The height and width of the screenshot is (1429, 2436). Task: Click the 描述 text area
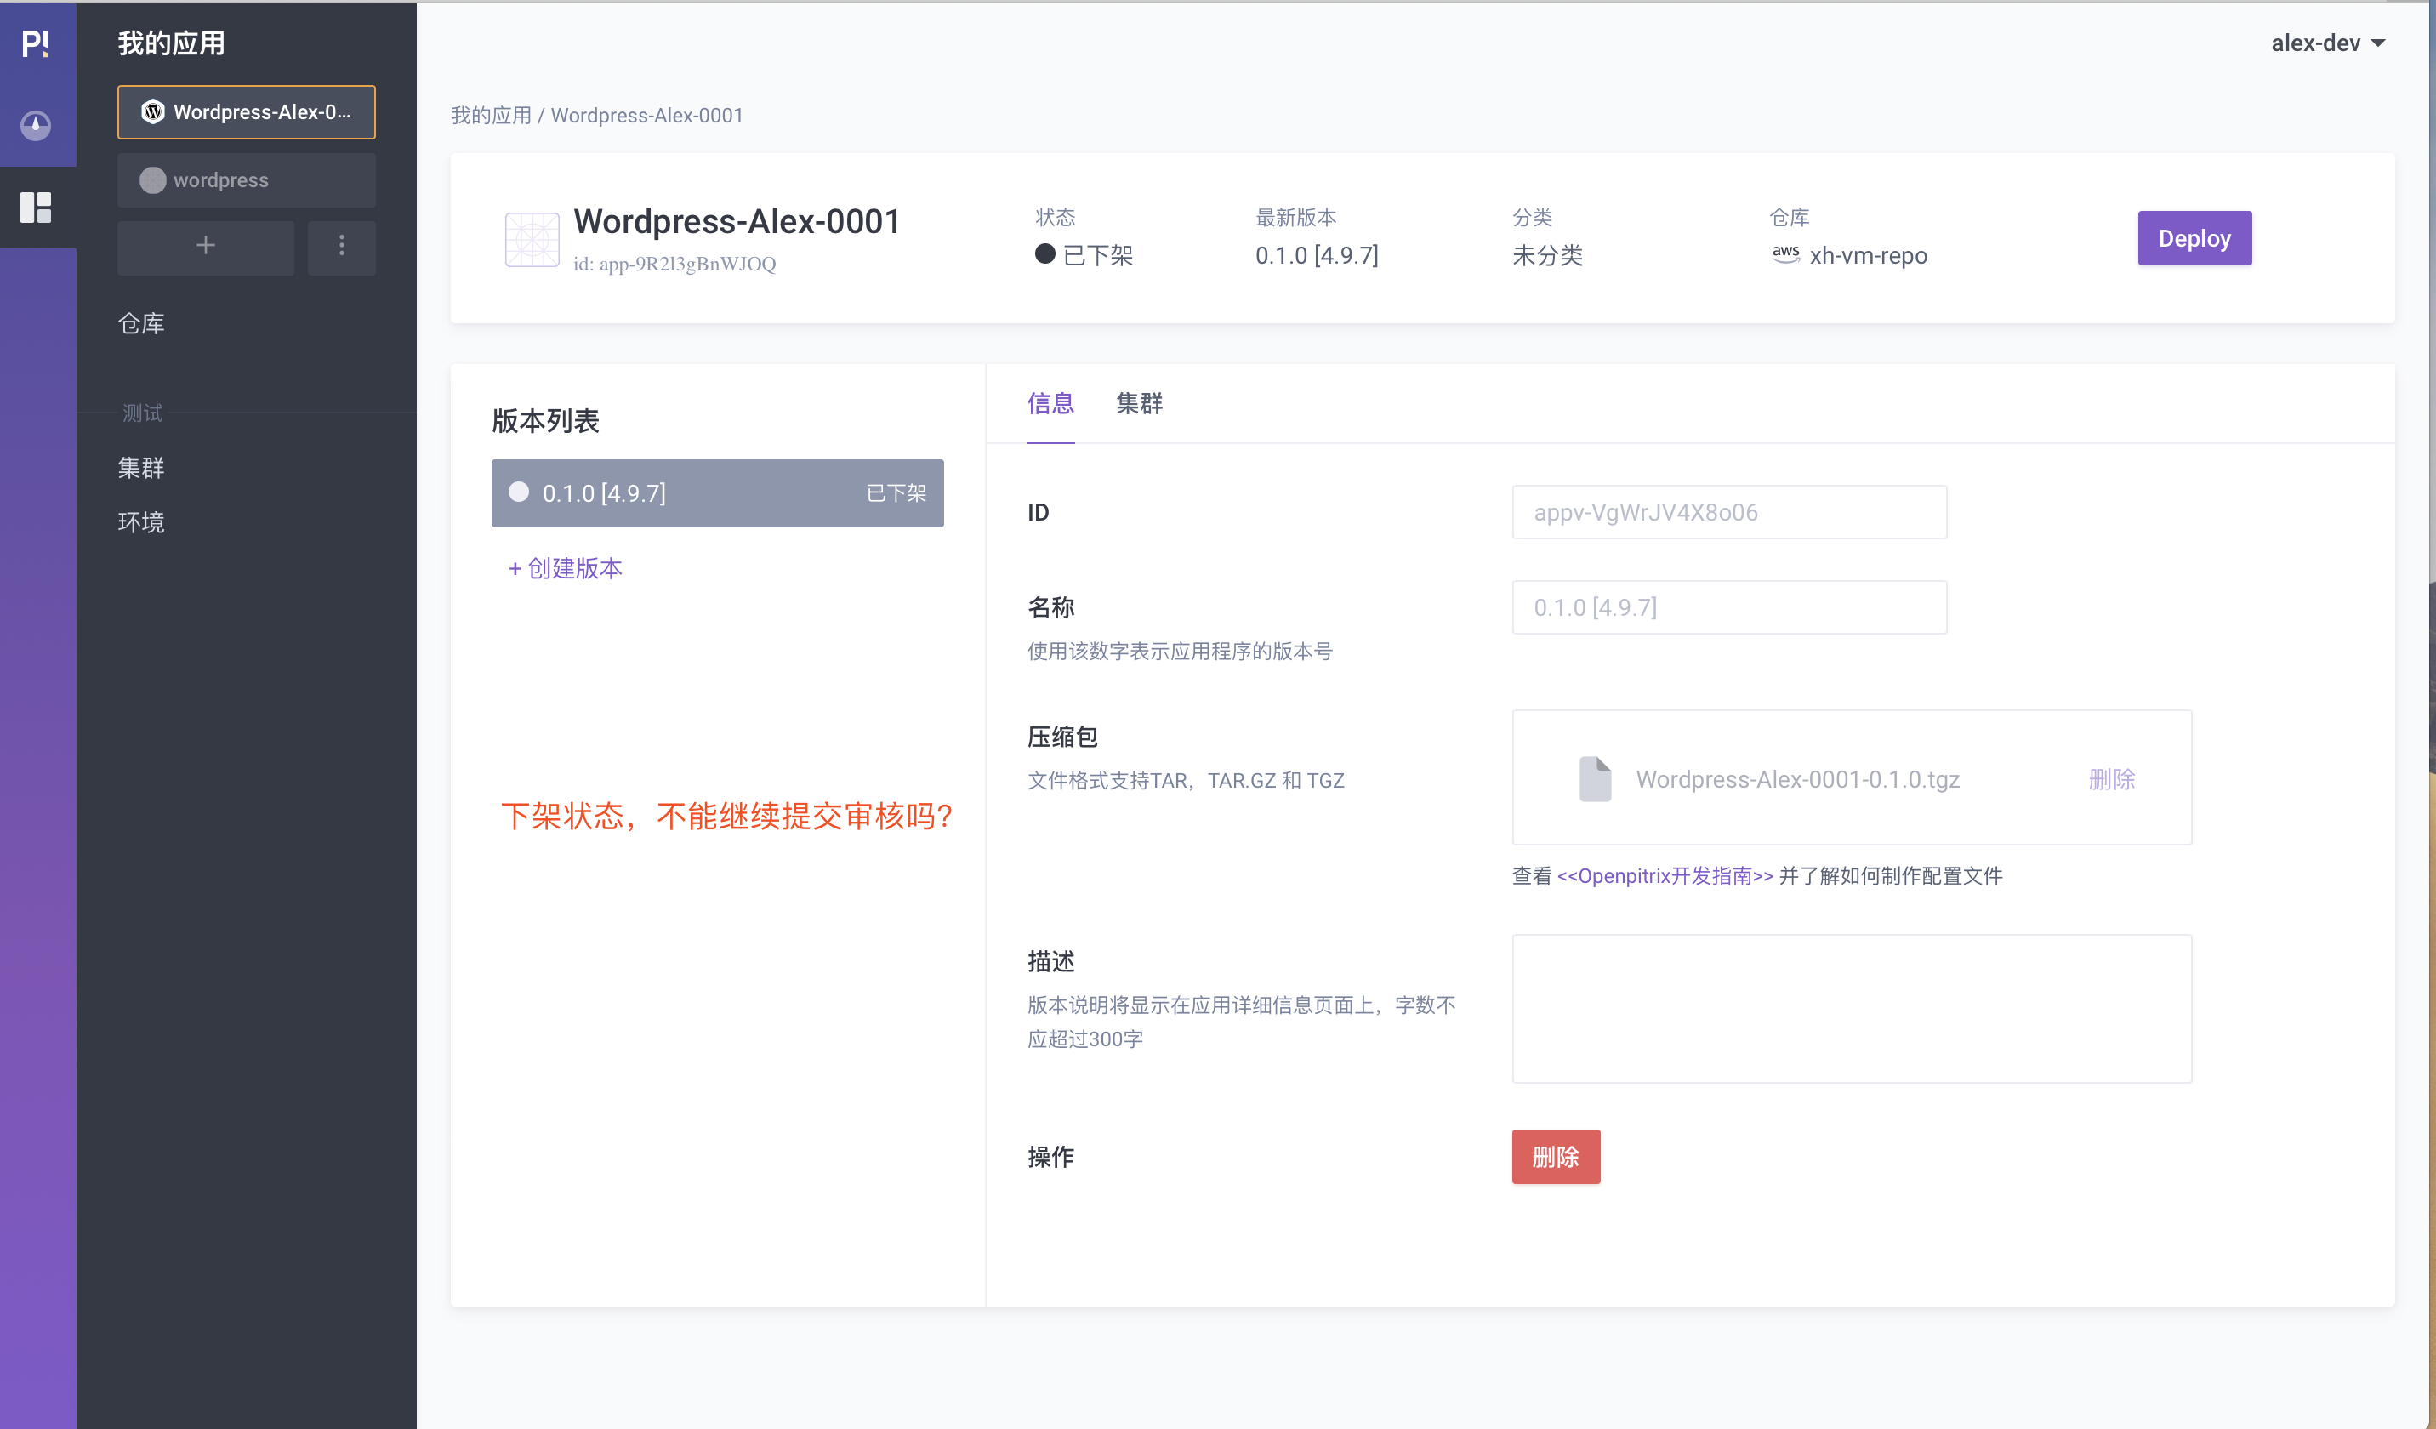tap(1851, 1009)
